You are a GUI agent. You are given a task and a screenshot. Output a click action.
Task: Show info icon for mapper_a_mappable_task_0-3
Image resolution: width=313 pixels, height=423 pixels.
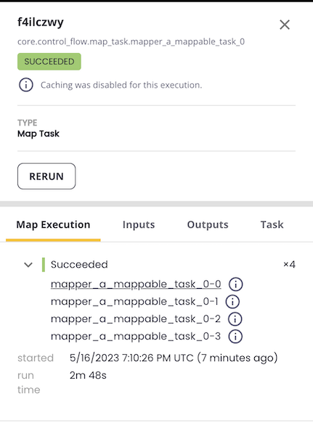tap(235, 337)
